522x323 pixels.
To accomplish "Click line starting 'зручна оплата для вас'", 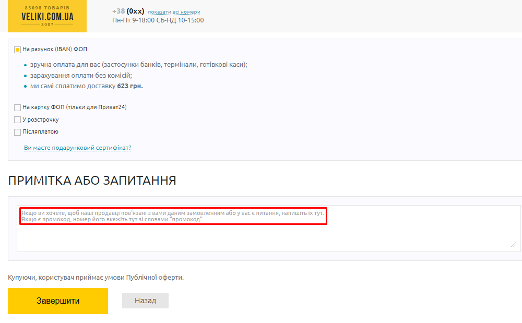I will tap(139, 65).
